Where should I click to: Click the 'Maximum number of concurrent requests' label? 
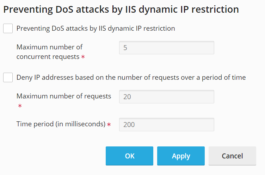pyautogui.click(x=49, y=52)
